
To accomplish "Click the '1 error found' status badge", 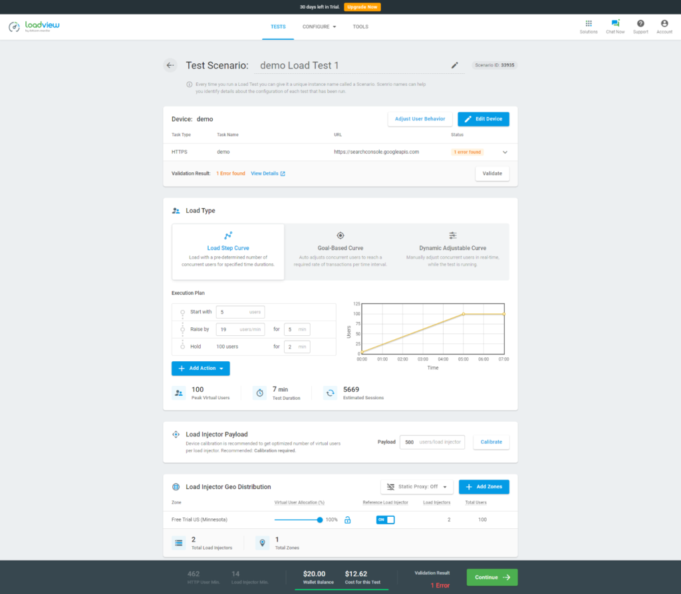I will (x=468, y=152).
